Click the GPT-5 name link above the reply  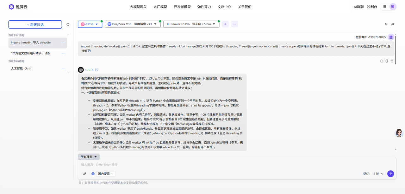(x=89, y=70)
